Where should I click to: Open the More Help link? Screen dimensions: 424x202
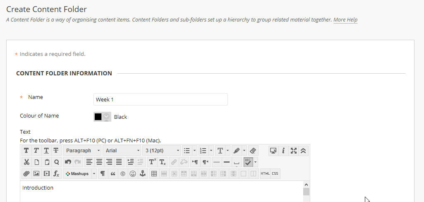[x=345, y=20]
